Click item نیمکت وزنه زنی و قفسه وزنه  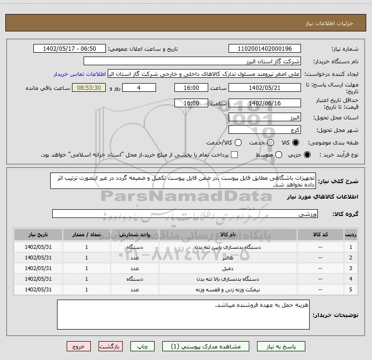[x=228, y=290]
